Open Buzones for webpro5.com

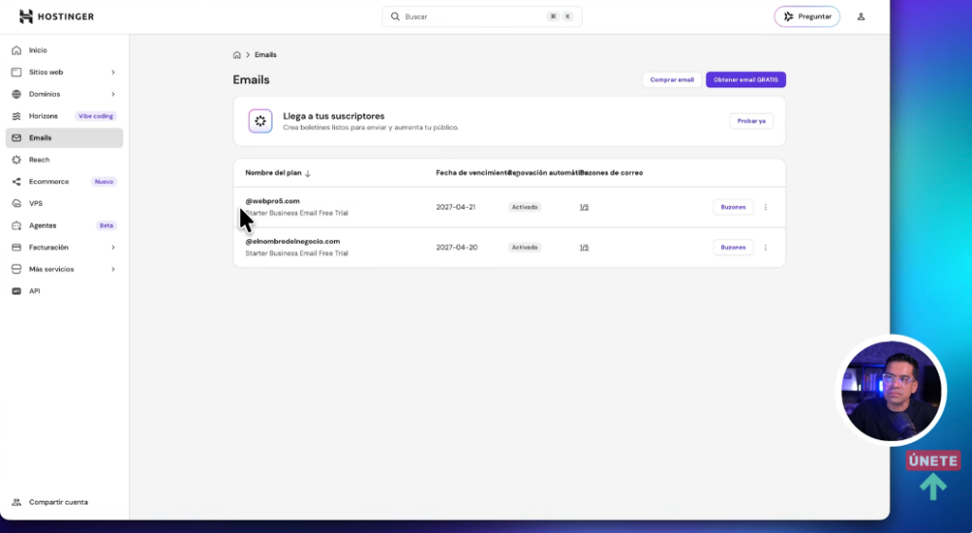pos(734,208)
